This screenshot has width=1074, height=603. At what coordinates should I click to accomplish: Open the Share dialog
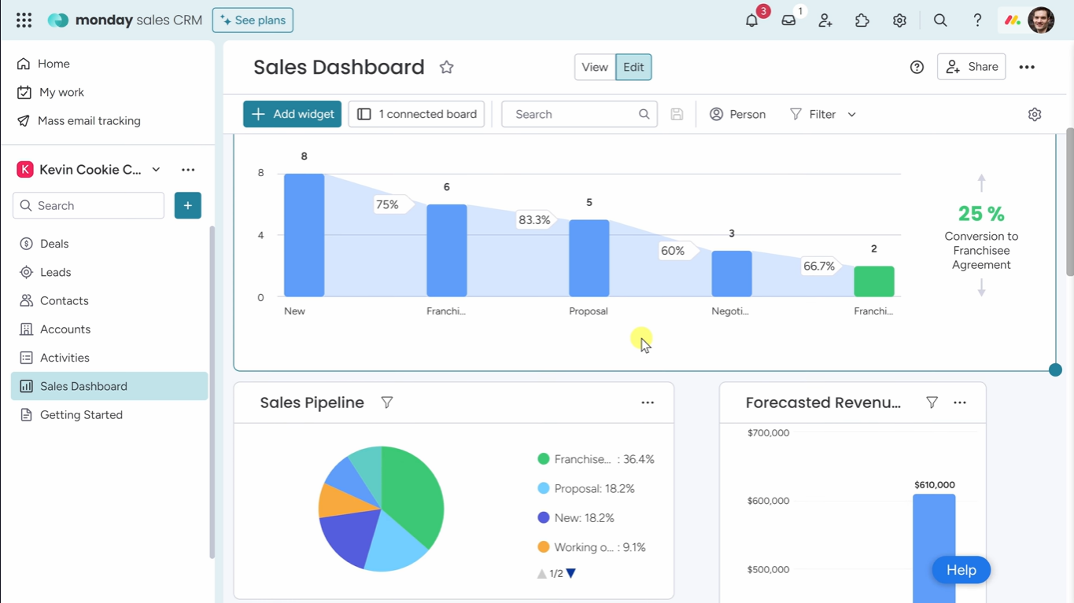(x=971, y=67)
